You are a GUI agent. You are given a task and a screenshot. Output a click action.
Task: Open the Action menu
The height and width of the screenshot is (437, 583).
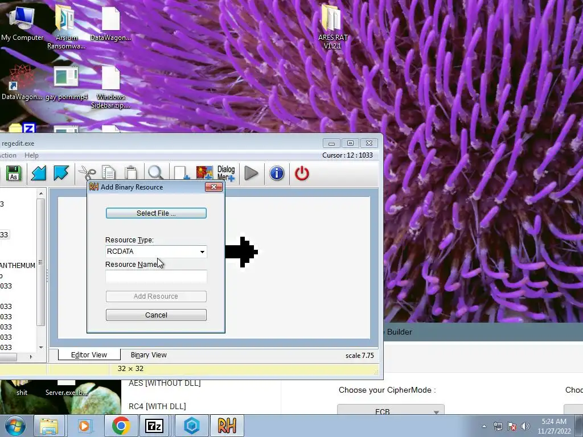(x=7, y=155)
